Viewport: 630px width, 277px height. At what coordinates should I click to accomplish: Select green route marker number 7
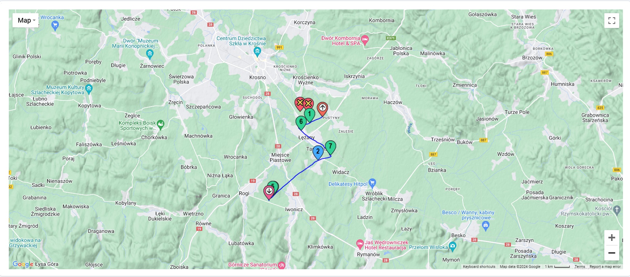coord(330,147)
